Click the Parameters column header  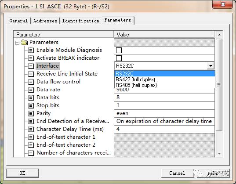pyautogui.click(x=64, y=35)
